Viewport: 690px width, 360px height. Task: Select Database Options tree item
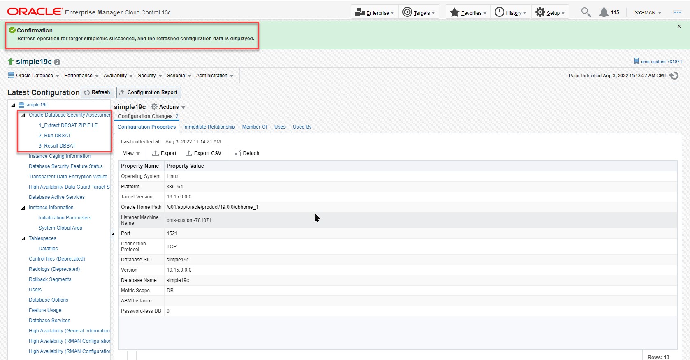49,300
